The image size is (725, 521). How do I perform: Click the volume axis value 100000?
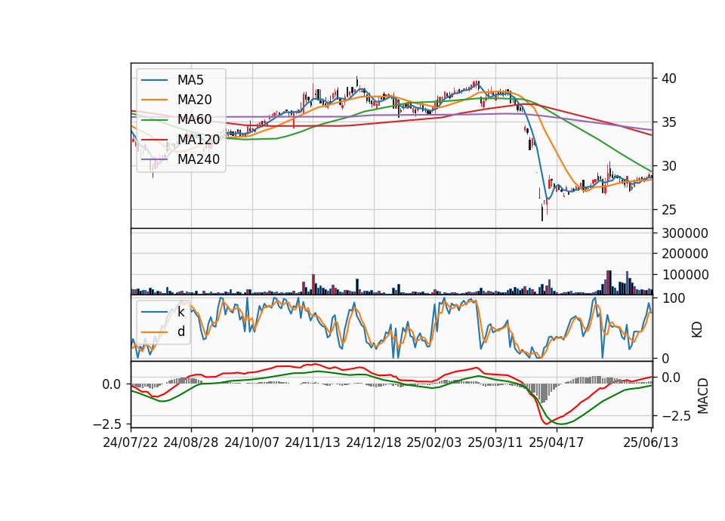[x=685, y=275]
